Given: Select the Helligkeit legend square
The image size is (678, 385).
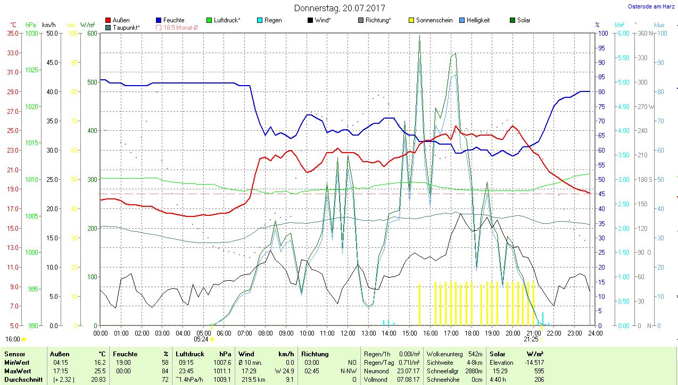Looking at the screenshot, I should point(461,20).
